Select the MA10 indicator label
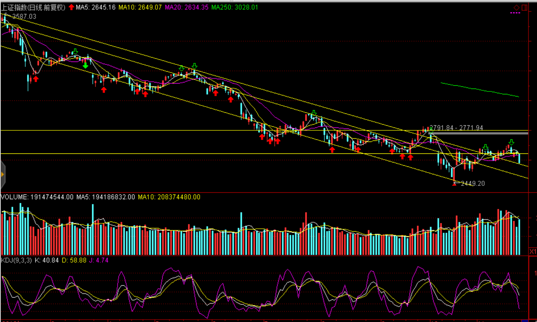Image resolution: width=537 pixels, height=322 pixels. click(140, 7)
